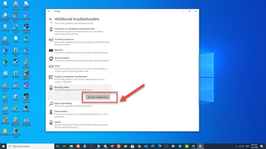Click the Program Compatibility list icon
Viewport: 266px width, 149px height.
(x=51, y=77)
